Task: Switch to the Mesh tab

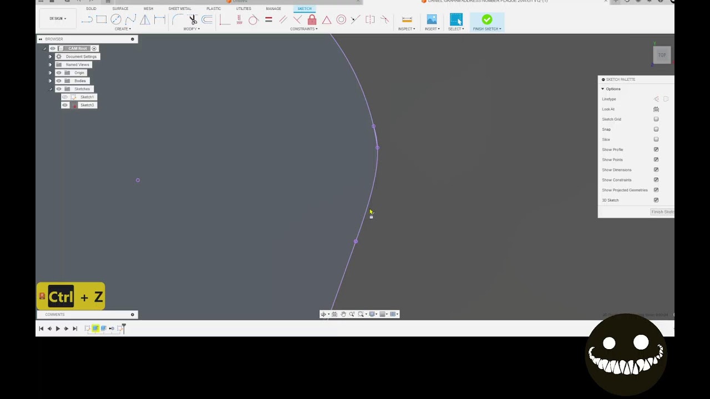Action: pyautogui.click(x=148, y=9)
